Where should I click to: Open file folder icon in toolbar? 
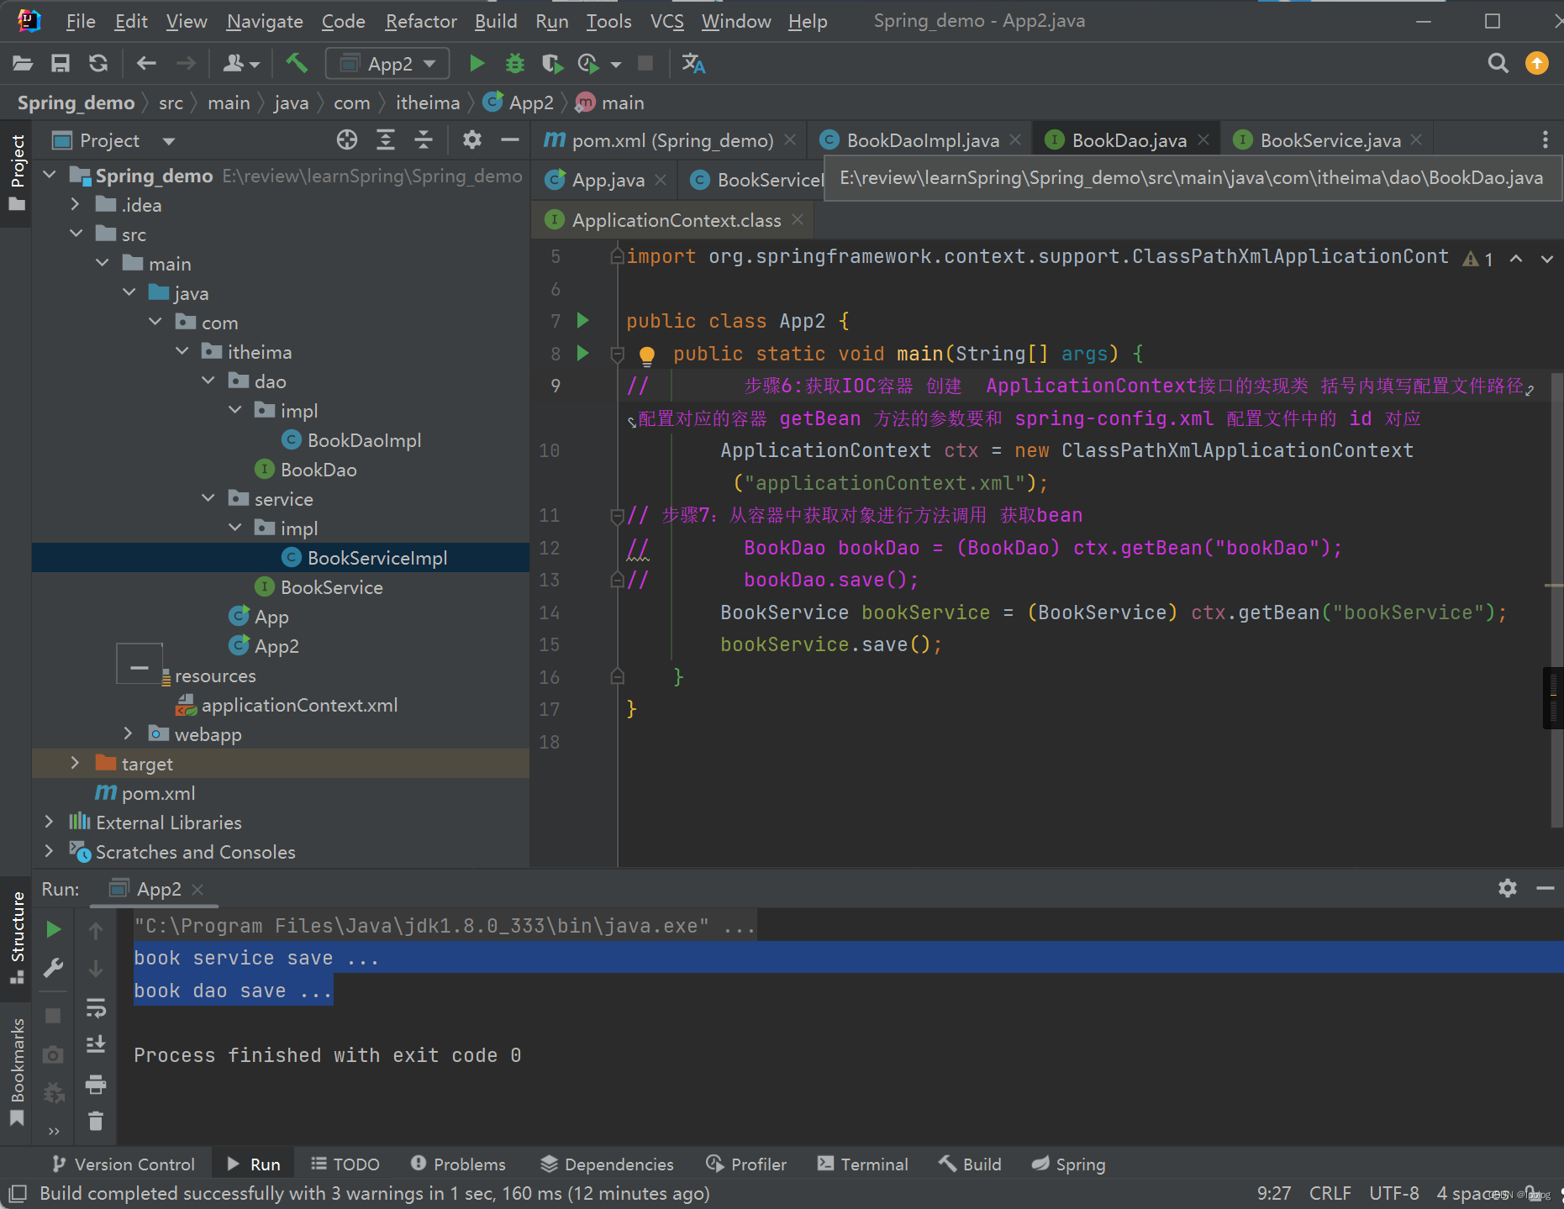23,64
